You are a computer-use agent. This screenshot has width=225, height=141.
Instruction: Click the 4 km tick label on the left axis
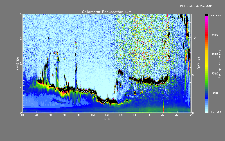21,14
